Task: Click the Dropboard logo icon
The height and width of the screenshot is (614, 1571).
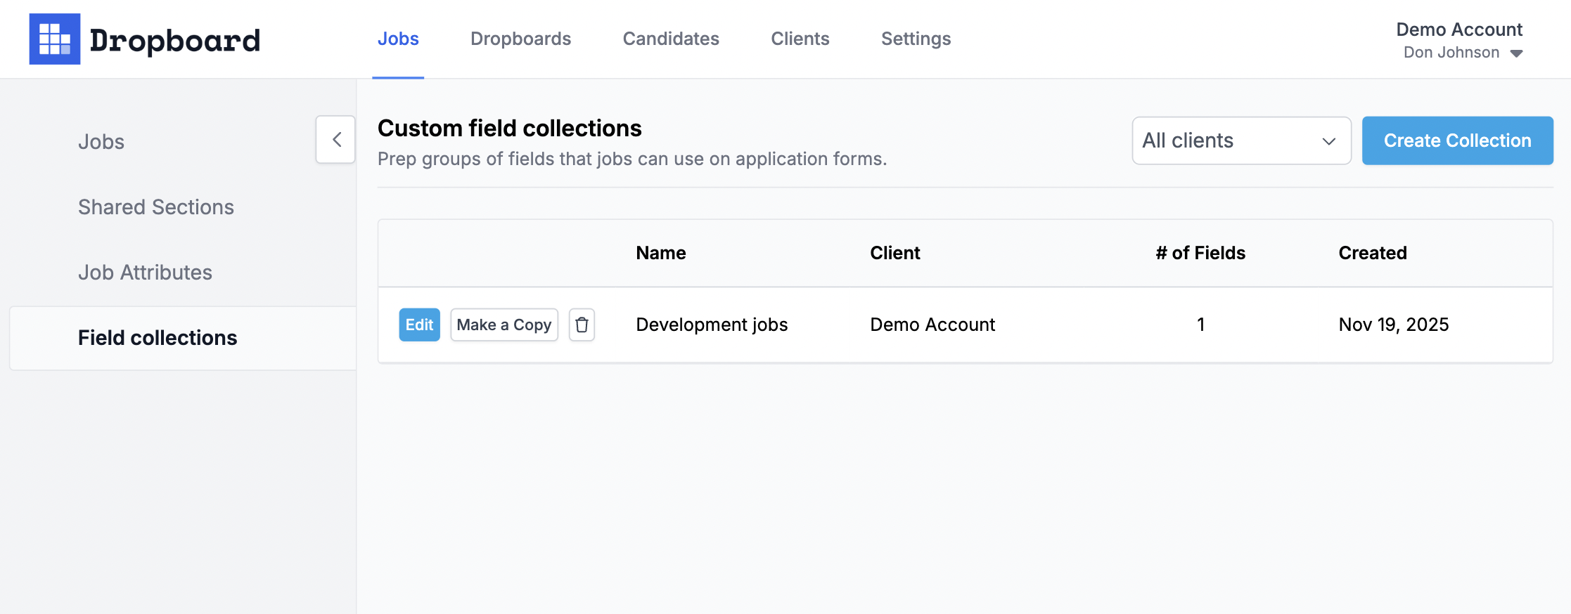Action: coord(55,39)
